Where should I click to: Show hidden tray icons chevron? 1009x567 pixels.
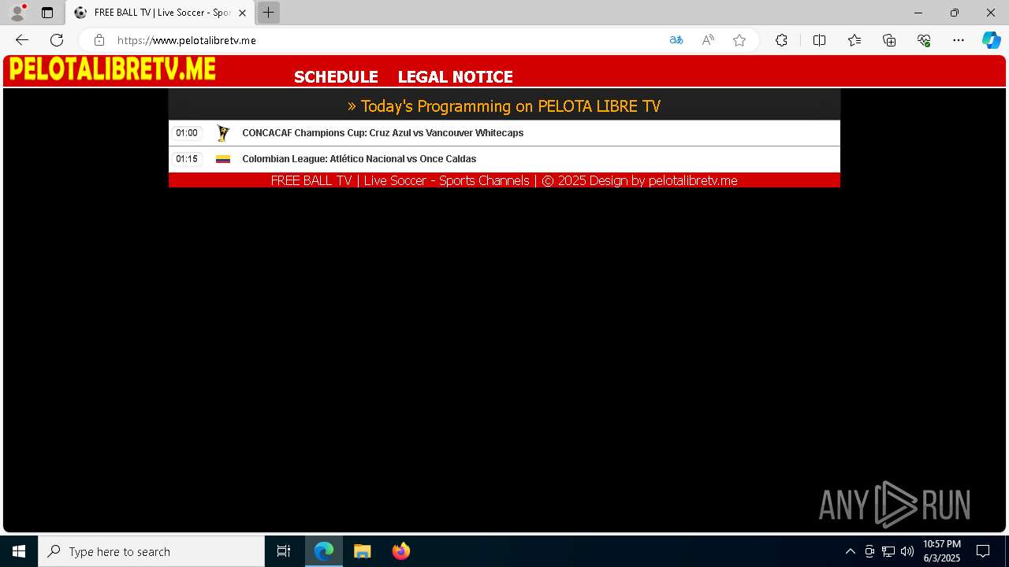tap(850, 551)
